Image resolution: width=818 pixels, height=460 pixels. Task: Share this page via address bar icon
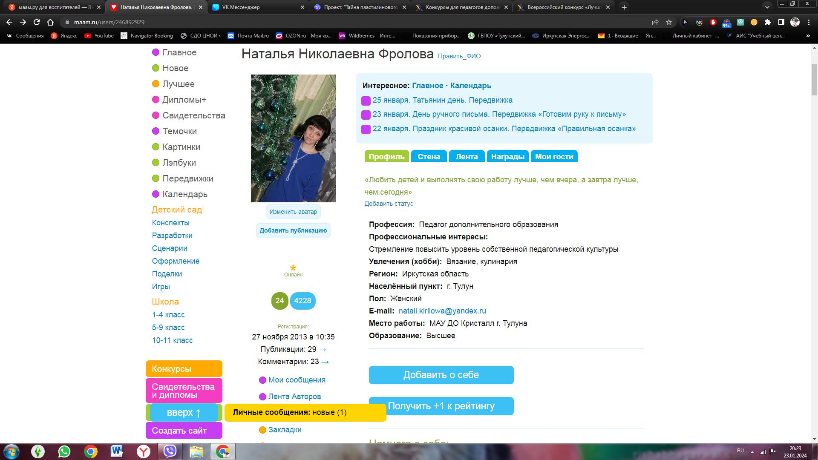click(655, 22)
